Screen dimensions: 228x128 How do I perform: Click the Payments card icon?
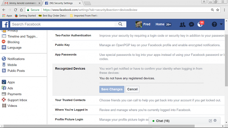4,94
